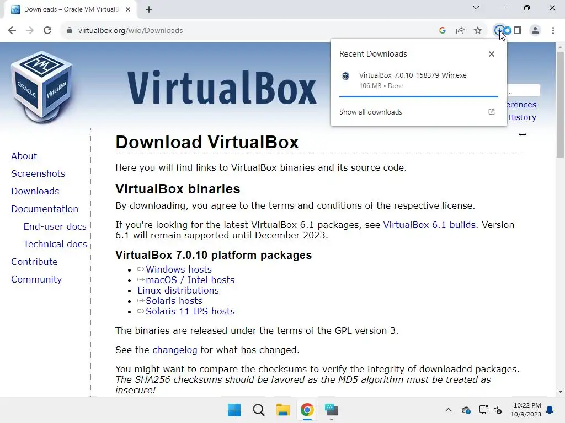
Task: Click the muted volume tray icon
Action: [x=498, y=410]
